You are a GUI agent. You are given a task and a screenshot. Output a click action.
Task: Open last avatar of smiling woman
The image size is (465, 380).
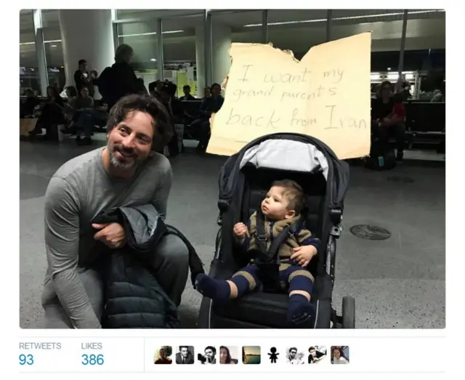click(x=339, y=355)
